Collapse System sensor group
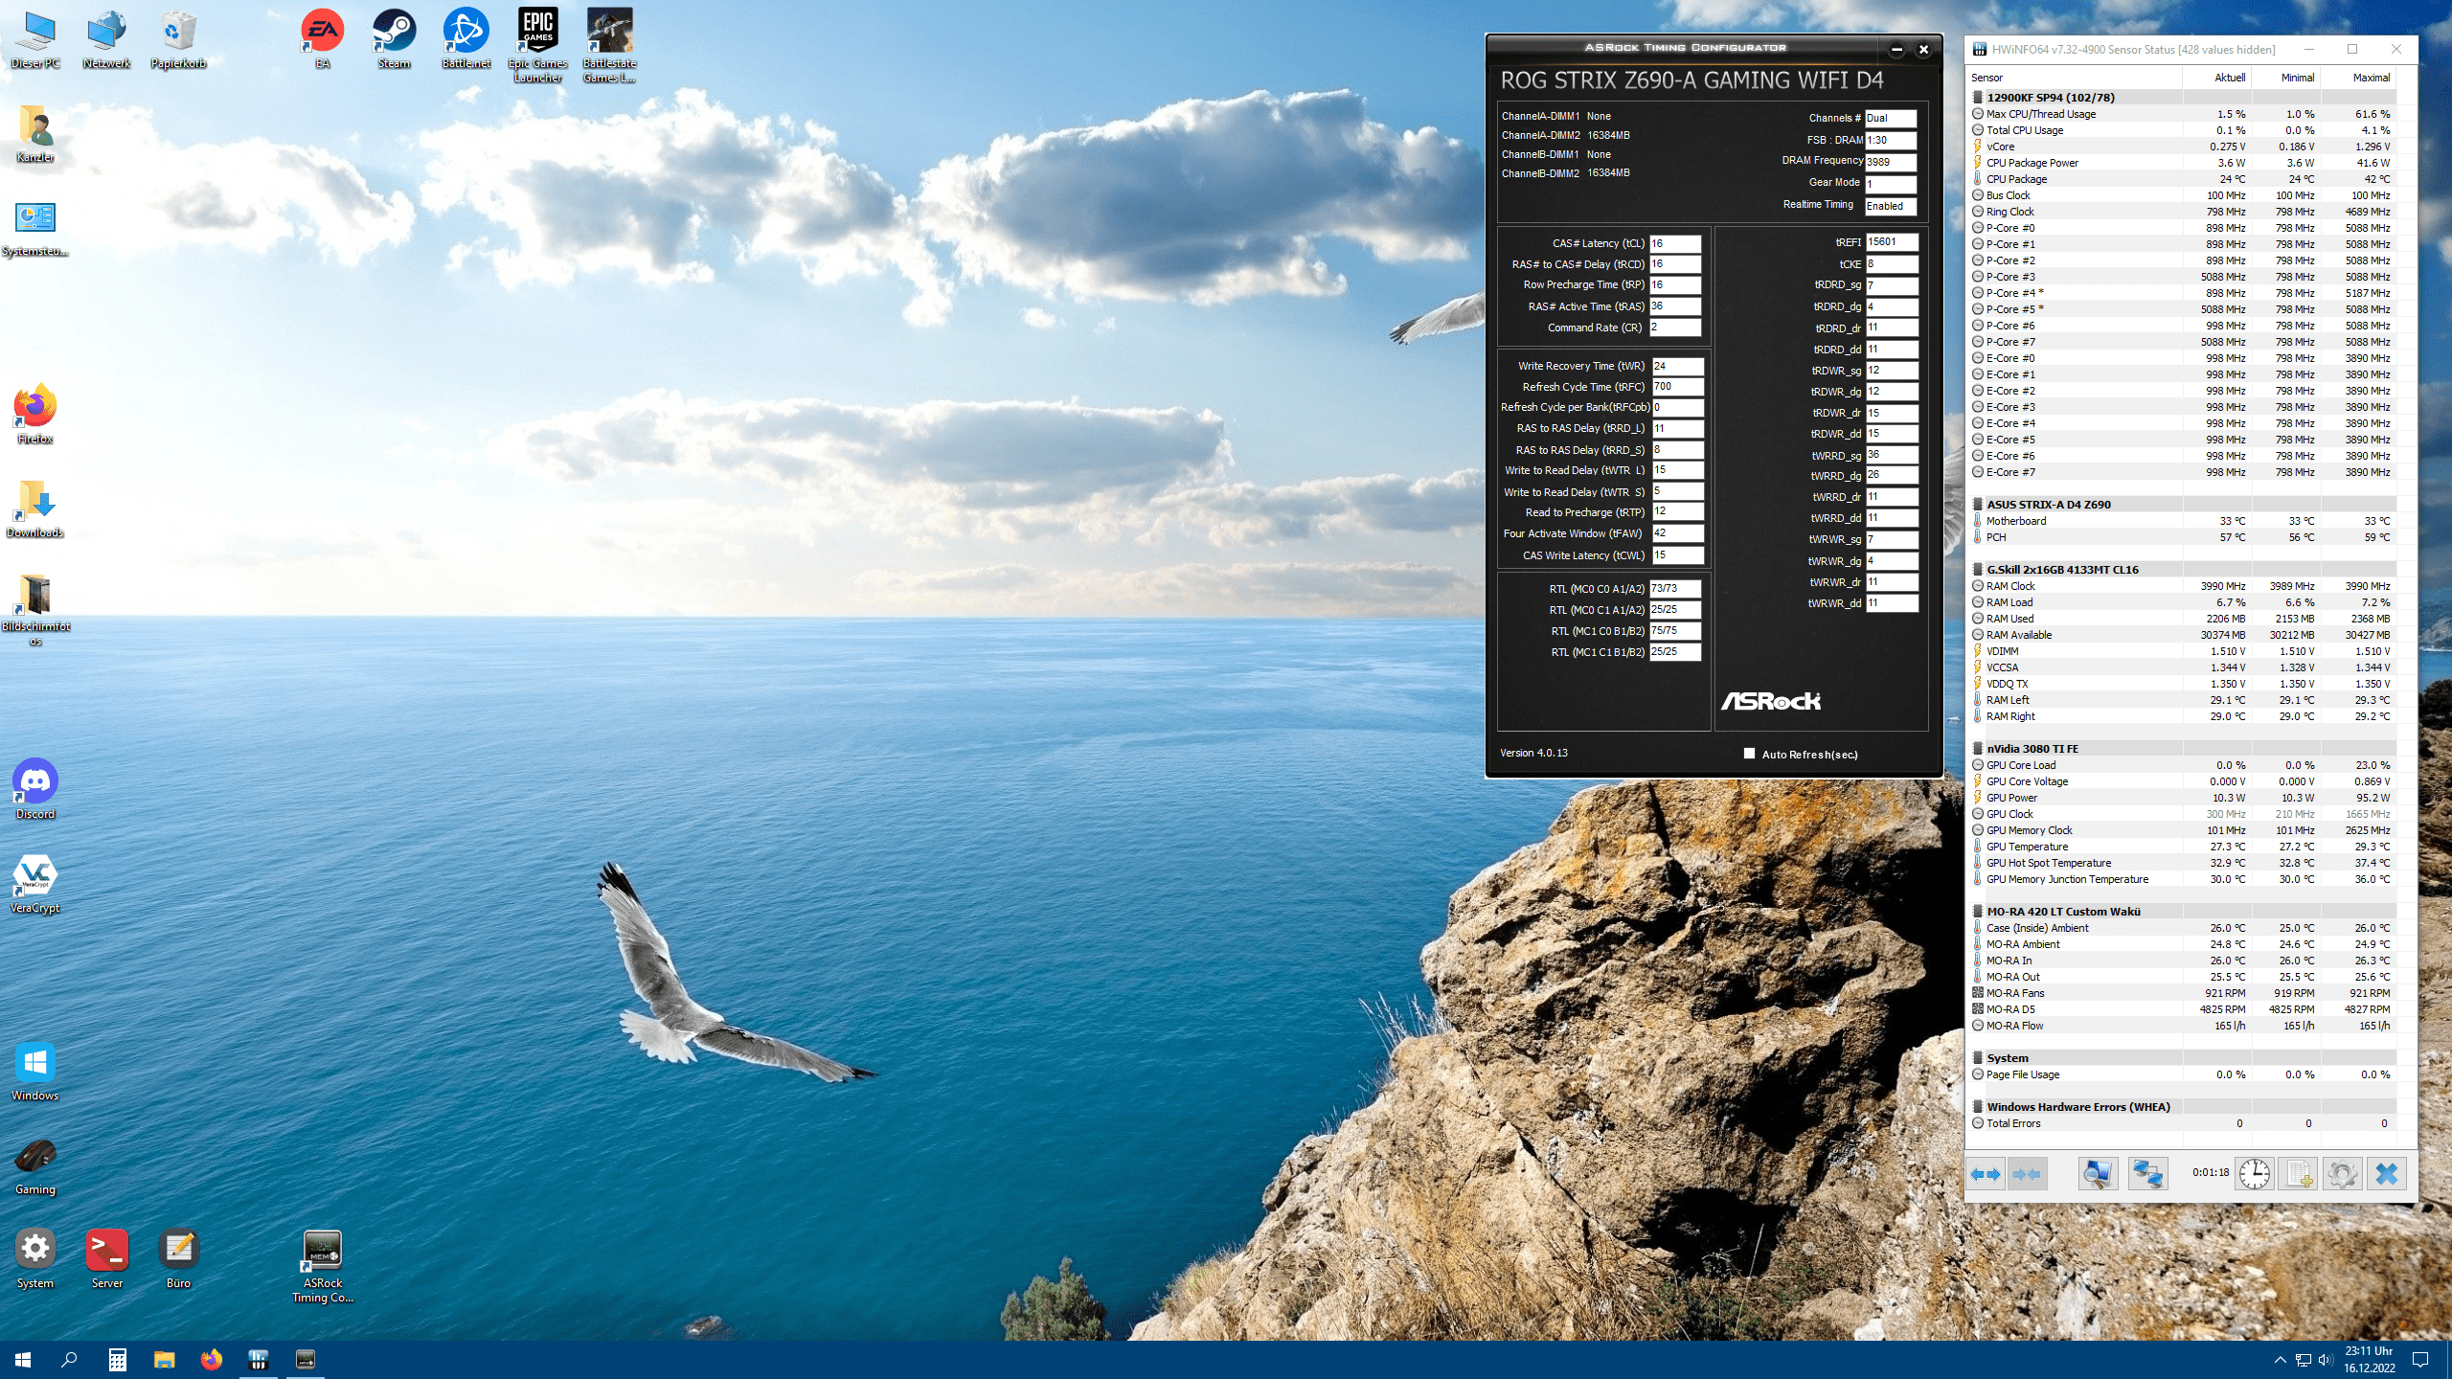Viewport: 2452px width, 1379px height. tap(1978, 1057)
